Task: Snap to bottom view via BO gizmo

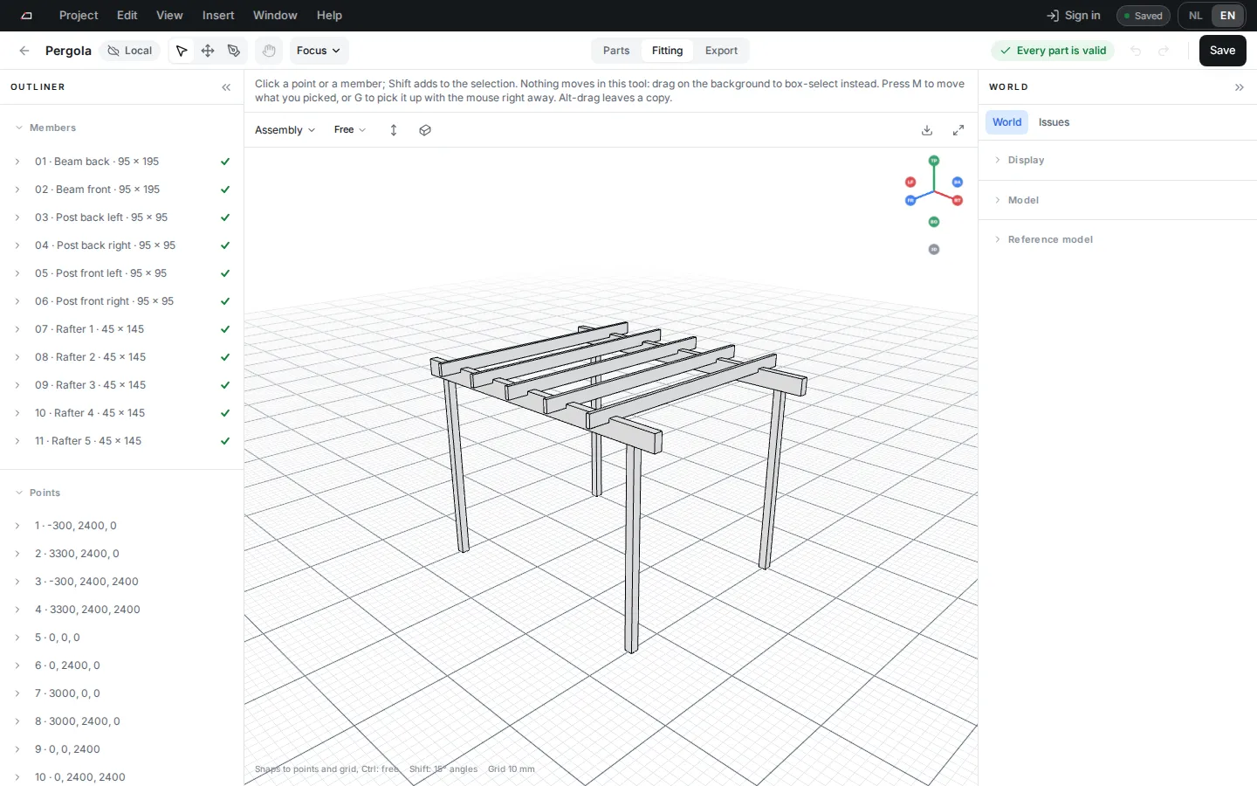Action: 934,222
